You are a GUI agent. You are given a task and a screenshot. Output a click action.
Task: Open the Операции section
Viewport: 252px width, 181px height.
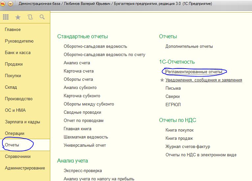pyautogui.click(x=14, y=134)
